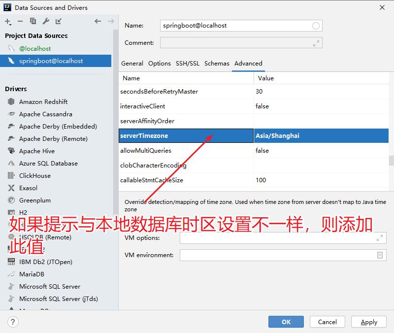Switch to the Schemas tab
394x333 pixels.
tap(217, 64)
